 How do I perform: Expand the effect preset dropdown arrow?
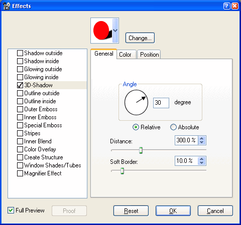(115, 31)
